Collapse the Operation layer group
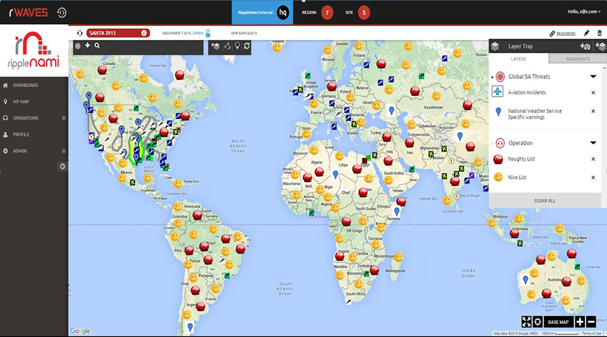 click(x=593, y=143)
